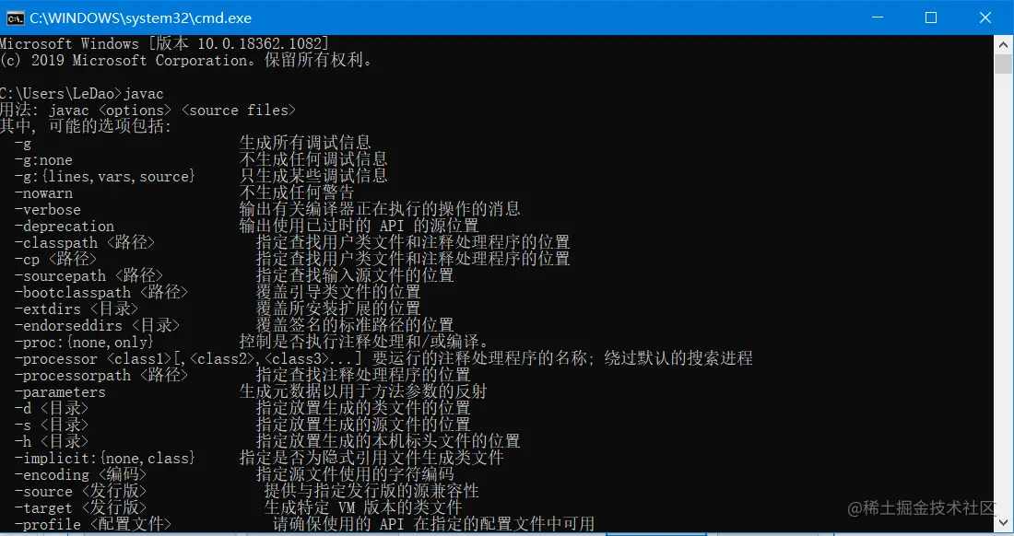Click the -implicit:{none,class} option
Viewport: 1014px width, 536px height.
[105, 459]
